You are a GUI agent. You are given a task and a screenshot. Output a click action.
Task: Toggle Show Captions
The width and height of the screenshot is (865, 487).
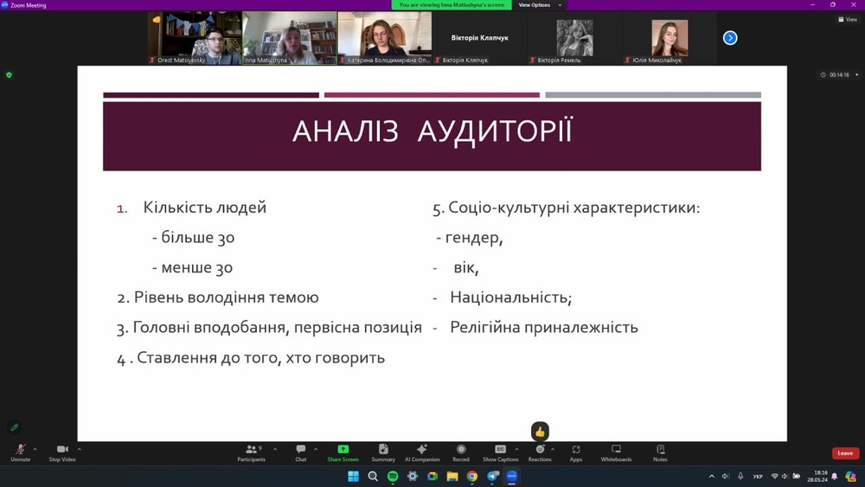pos(500,452)
